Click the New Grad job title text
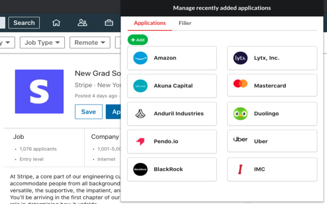The height and width of the screenshot is (204, 327). pos(98,73)
